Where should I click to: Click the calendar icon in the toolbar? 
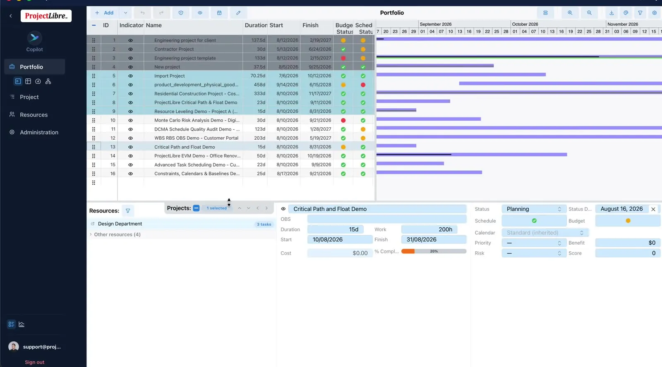click(x=219, y=13)
